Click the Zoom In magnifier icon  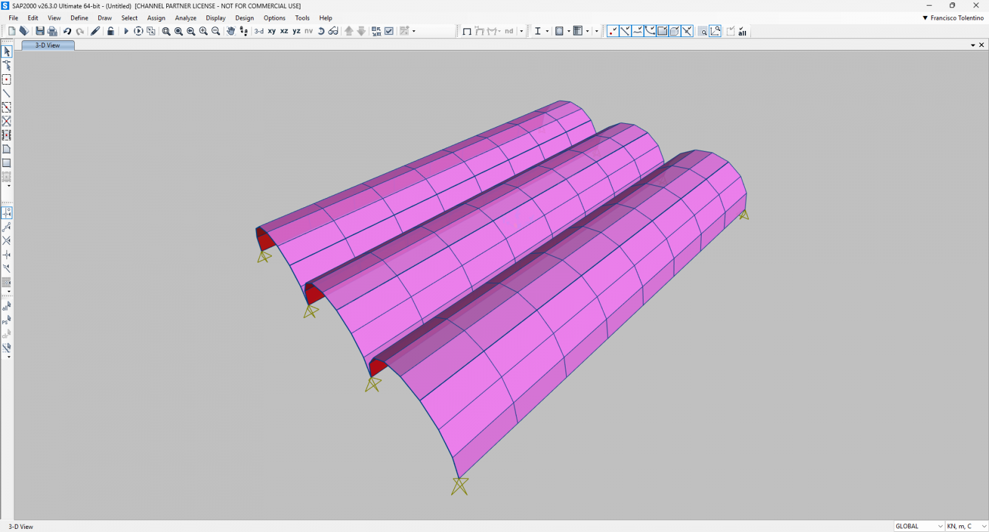click(203, 31)
